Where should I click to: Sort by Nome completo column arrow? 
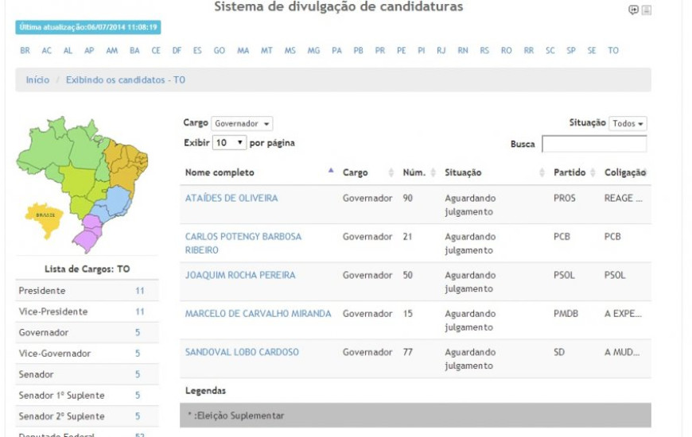(x=331, y=171)
